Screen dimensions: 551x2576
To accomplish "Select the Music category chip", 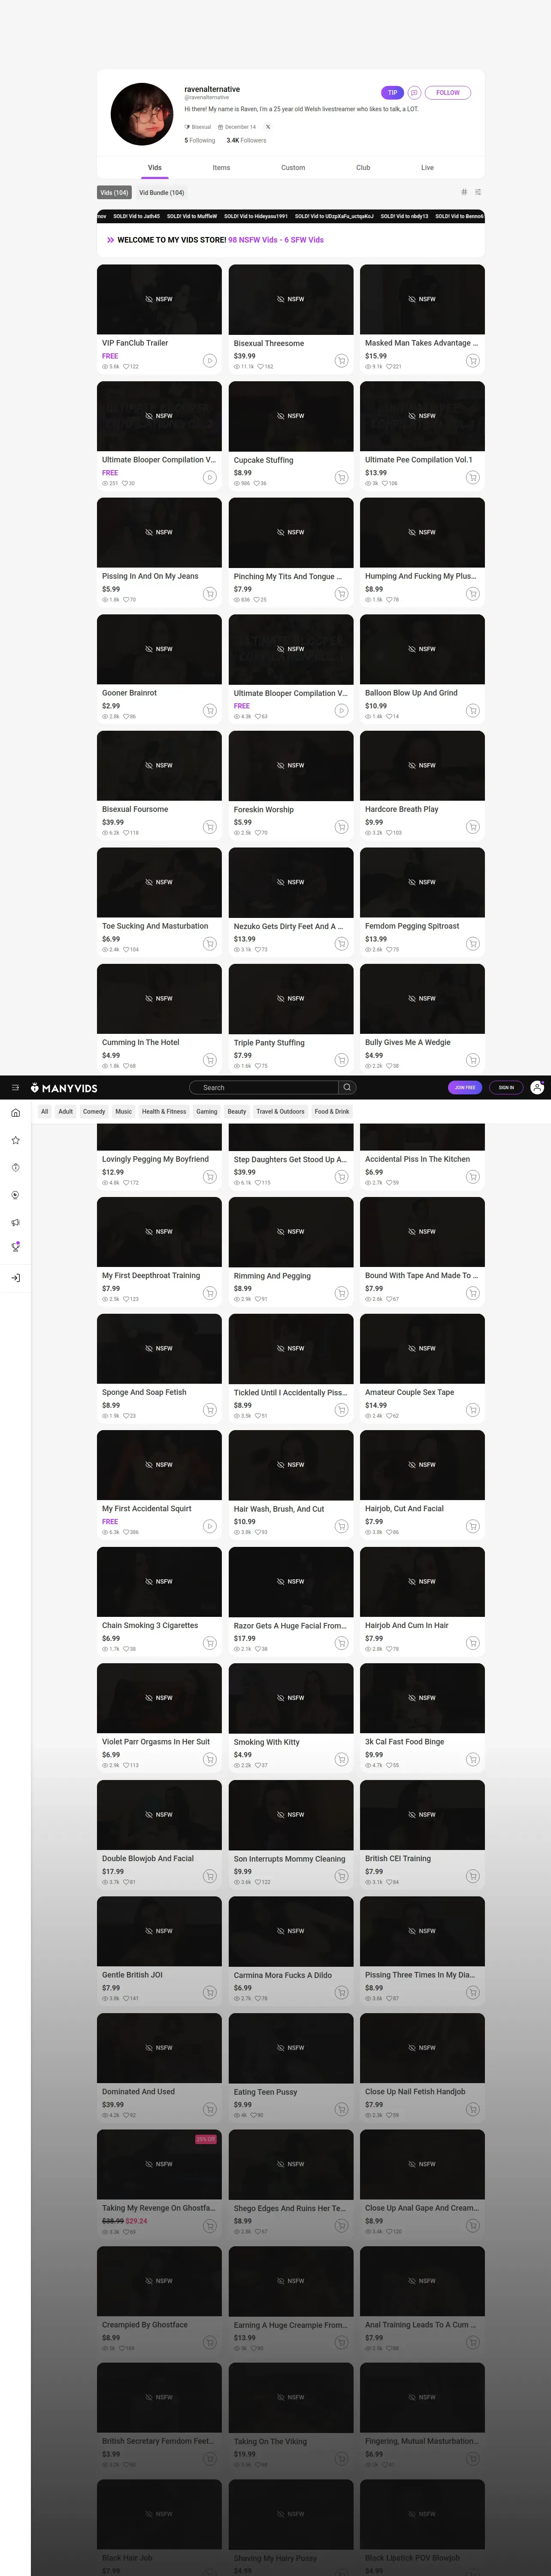I will click(x=123, y=1111).
